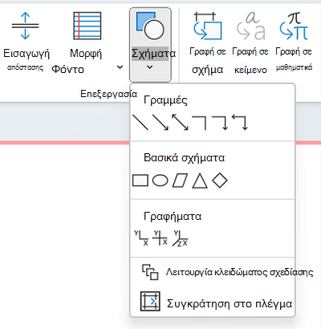Viewport: 321px width, 329px height.
Task: Click the Εισαγωγή απόστασης (insert space) icon
Action: (26, 26)
